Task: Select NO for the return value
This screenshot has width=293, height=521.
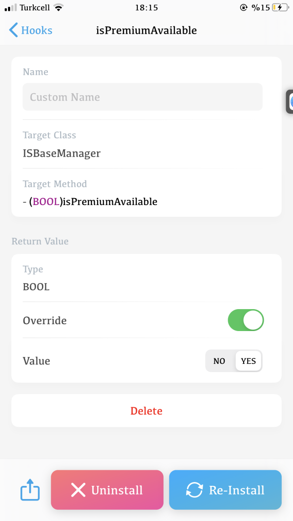Action: tap(220, 361)
